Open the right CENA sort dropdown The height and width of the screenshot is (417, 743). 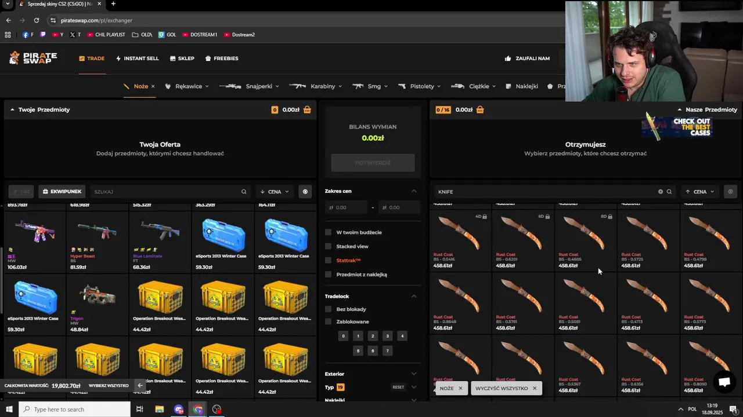pos(700,192)
